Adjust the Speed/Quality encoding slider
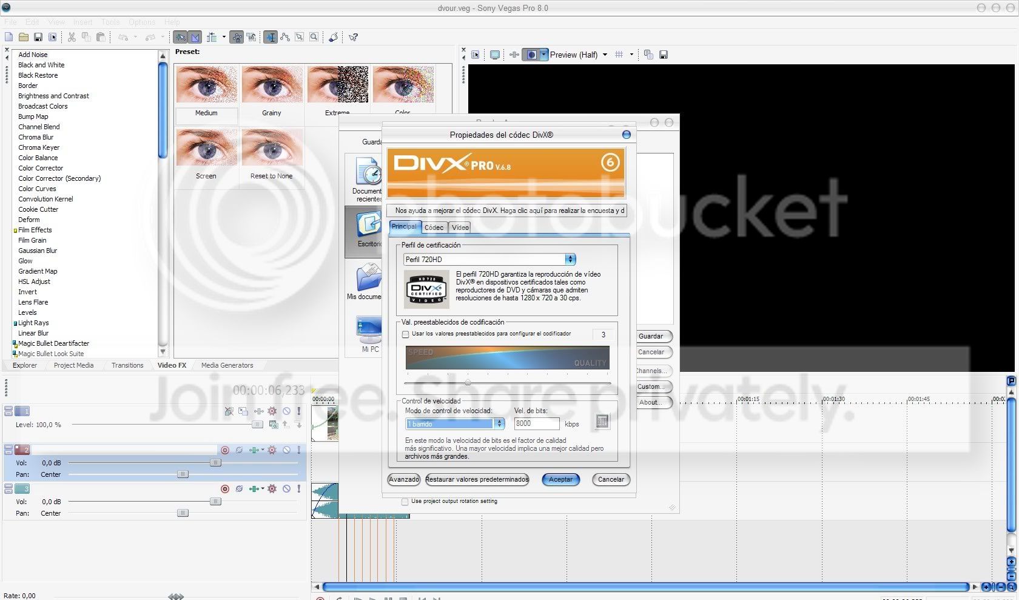The image size is (1019, 600). 468,382
